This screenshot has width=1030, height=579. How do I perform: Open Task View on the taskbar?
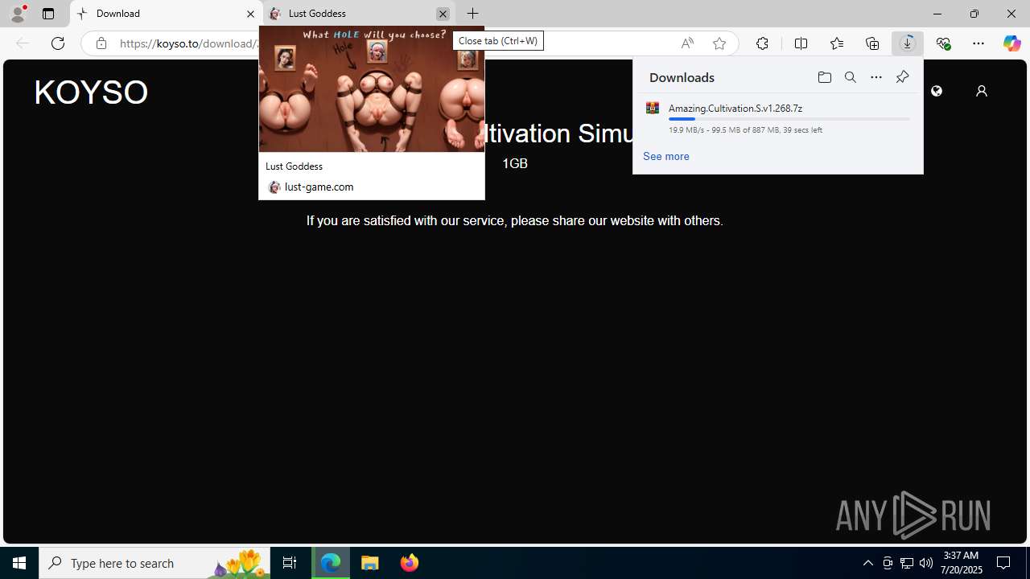tap(290, 563)
